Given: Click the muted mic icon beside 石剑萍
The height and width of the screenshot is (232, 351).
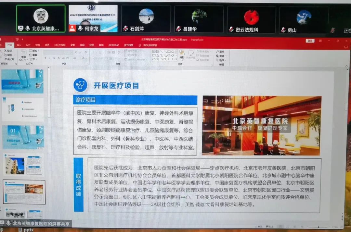Looking at the screenshot, I should (126, 29).
